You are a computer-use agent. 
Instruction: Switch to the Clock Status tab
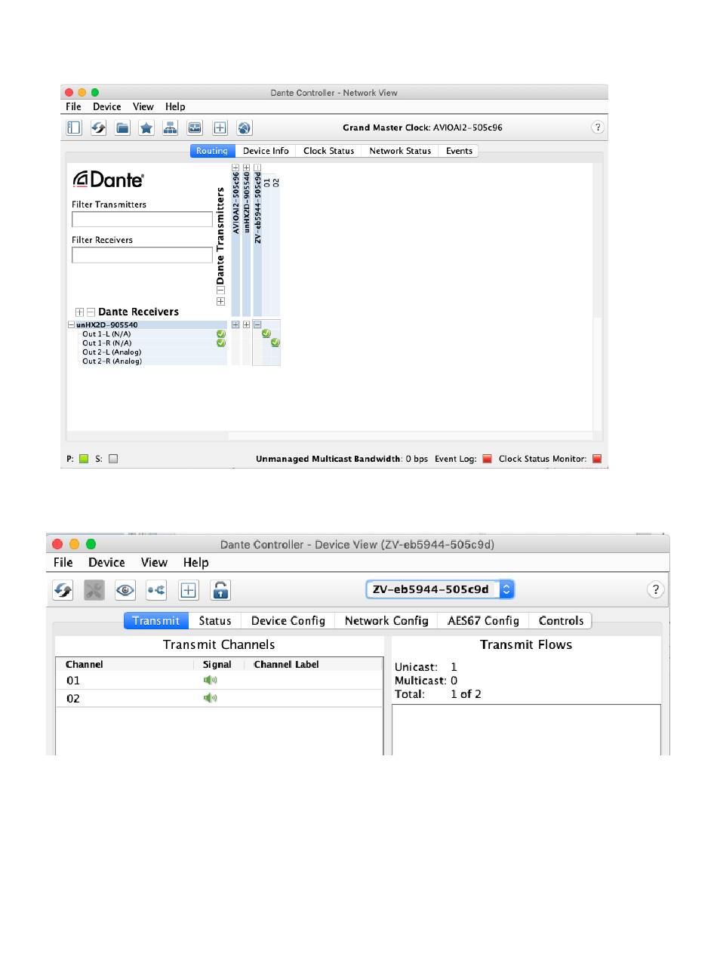328,151
